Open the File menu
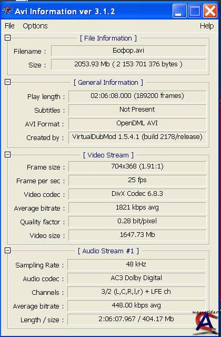Viewport: 221px width, 337px height. (x=9, y=26)
